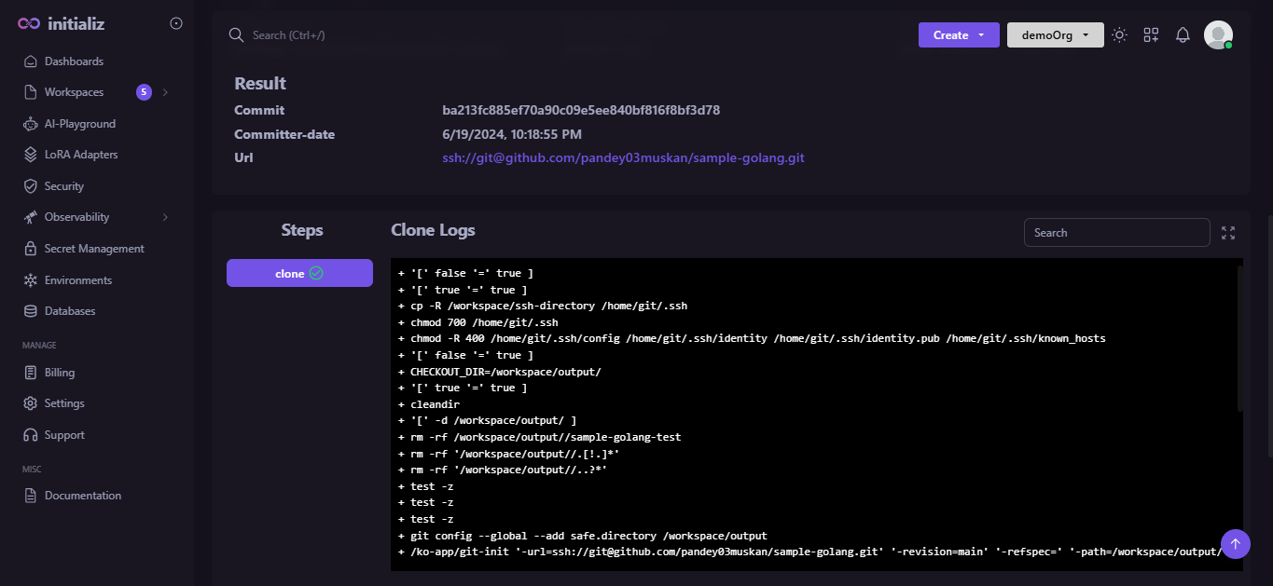Click the AI-Playground robot icon
The height and width of the screenshot is (586, 1273).
[29, 124]
